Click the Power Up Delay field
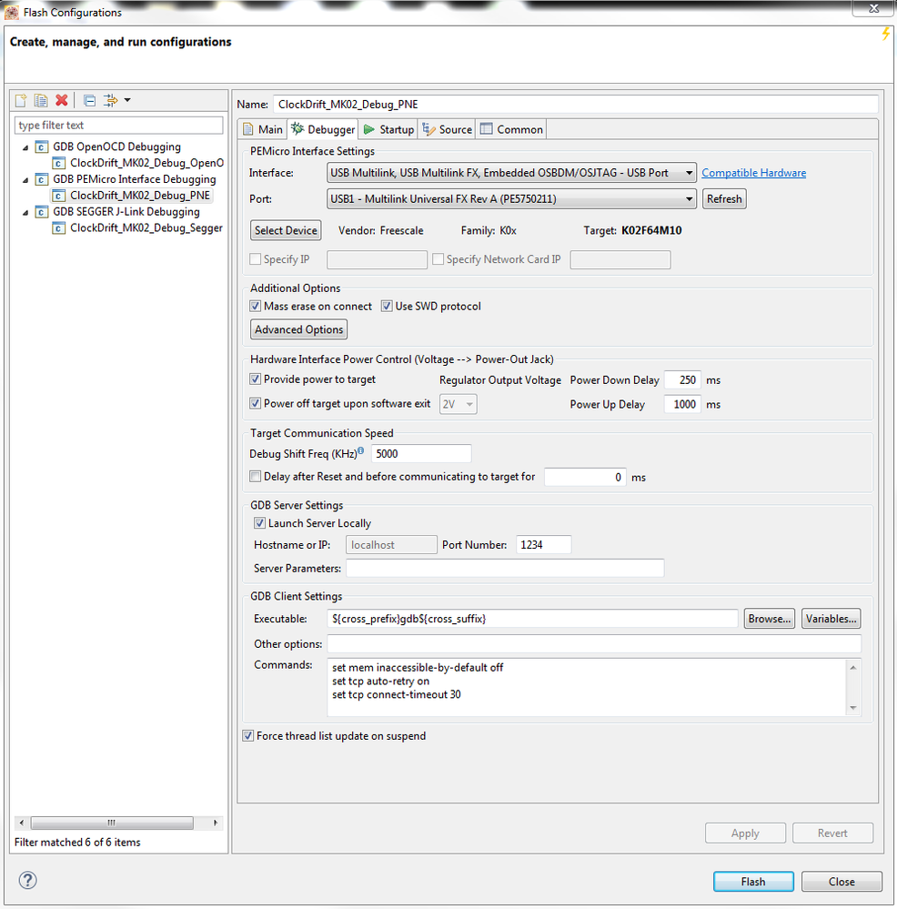The height and width of the screenshot is (909, 897). pyautogui.click(x=682, y=404)
